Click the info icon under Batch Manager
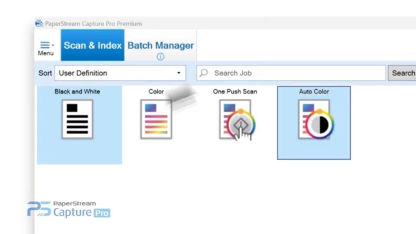Viewport: 416px width, 234px height. (x=161, y=57)
